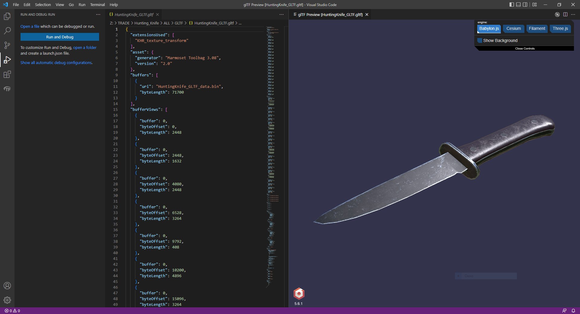Click the "Marmoset Toolbag 3.08" generator value
Screen dimensions: 580x314
tap(192, 58)
